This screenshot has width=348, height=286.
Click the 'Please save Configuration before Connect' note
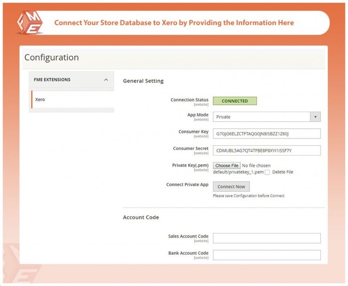249,196
